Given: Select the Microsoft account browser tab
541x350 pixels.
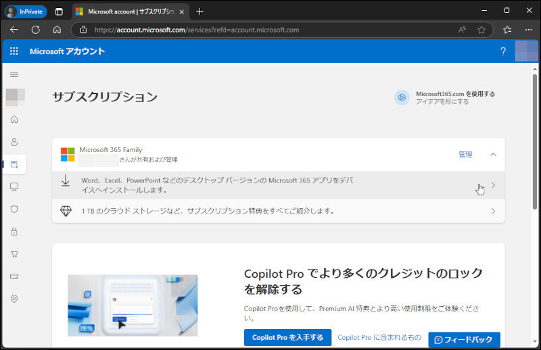Looking at the screenshot, I should 131,11.
